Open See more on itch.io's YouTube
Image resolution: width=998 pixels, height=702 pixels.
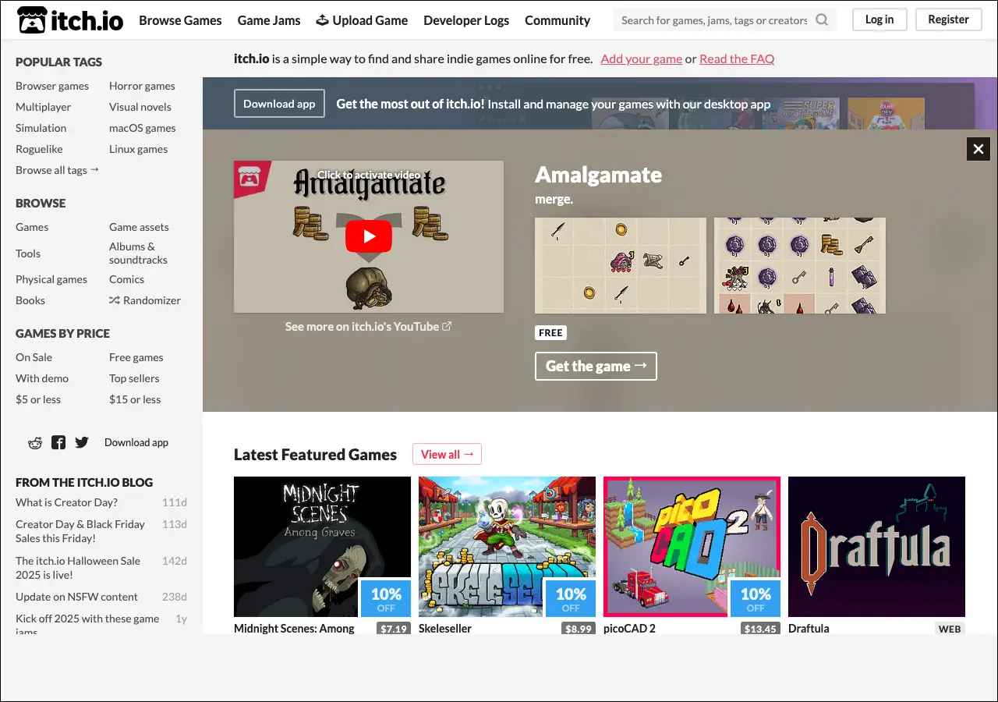tap(368, 327)
